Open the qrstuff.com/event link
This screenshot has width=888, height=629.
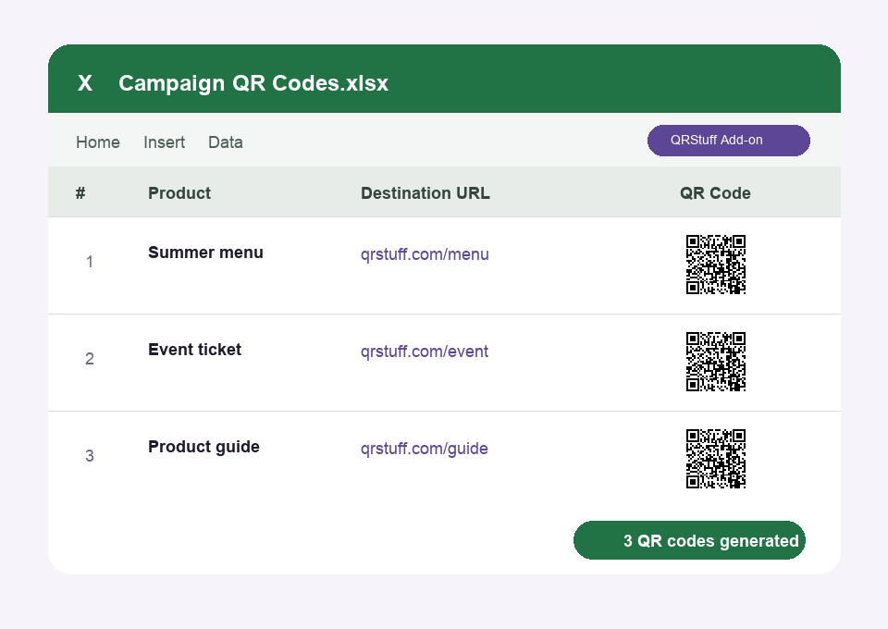pos(425,351)
